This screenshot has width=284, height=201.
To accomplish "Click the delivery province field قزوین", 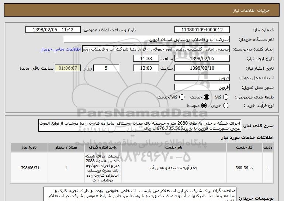I will pos(202,78).
